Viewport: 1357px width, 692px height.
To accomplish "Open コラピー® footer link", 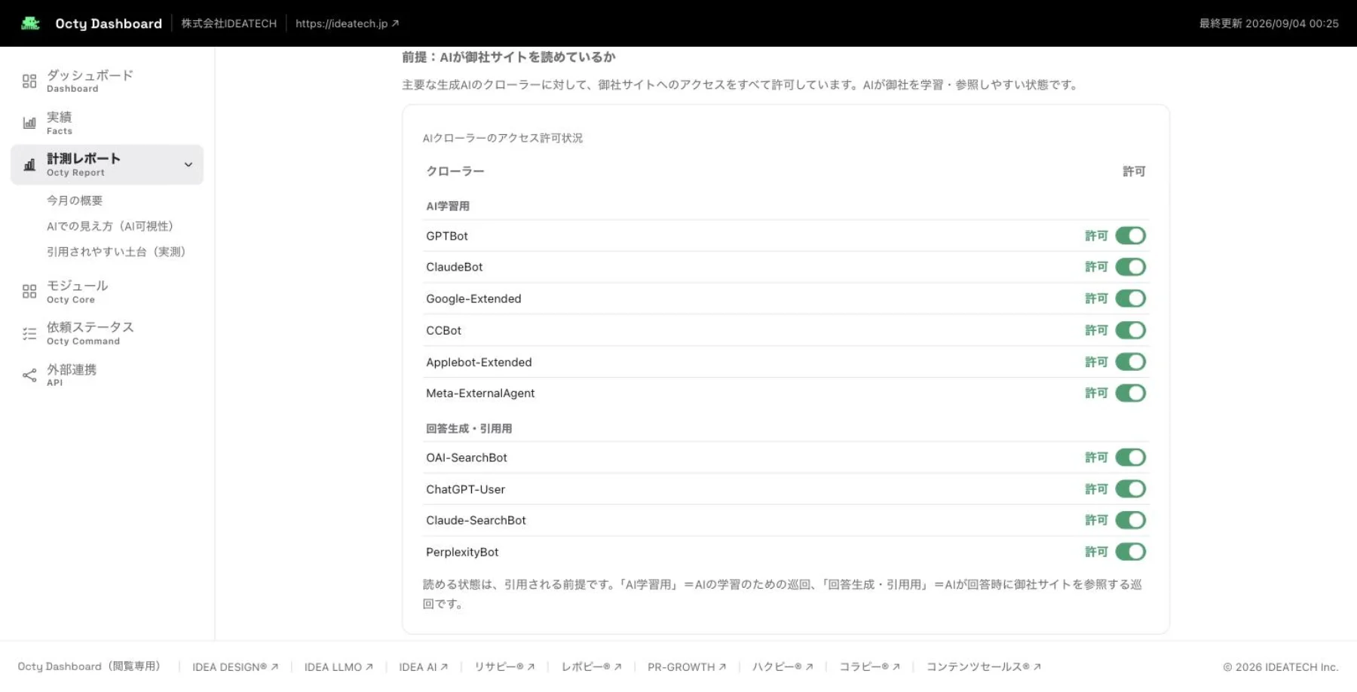I will 870,667.
